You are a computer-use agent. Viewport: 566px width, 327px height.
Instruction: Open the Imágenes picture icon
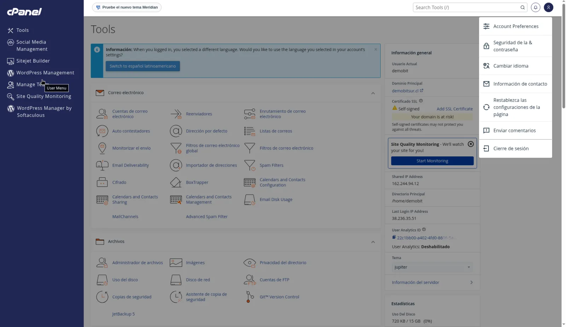pos(176,263)
